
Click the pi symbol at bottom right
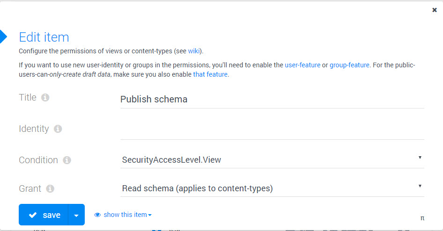(422, 218)
